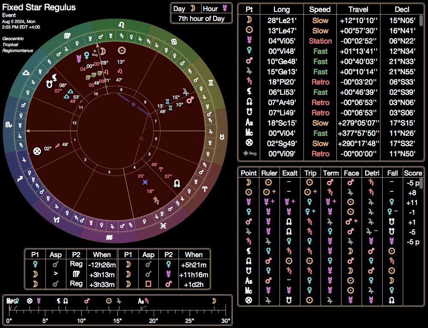Screen dimensions: 428x328
Task: Click the +11h16m time in the aspects table
Action: [x=194, y=275]
